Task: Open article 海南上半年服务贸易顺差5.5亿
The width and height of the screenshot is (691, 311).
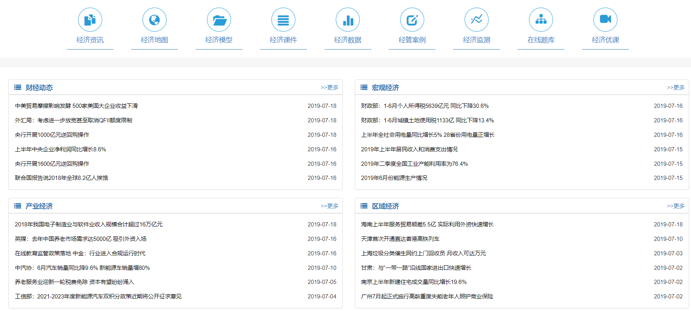Action: pos(427,224)
